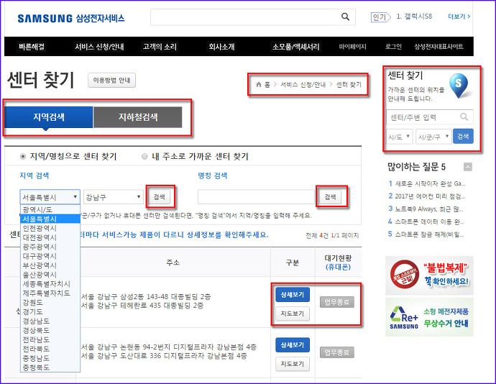Screen dimensions: 496x384
Task: Open the 서울특별시 region dropdown
Action: coord(50,197)
